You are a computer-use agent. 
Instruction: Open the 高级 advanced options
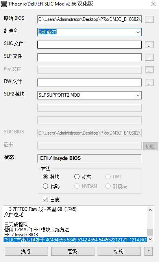point(73,251)
